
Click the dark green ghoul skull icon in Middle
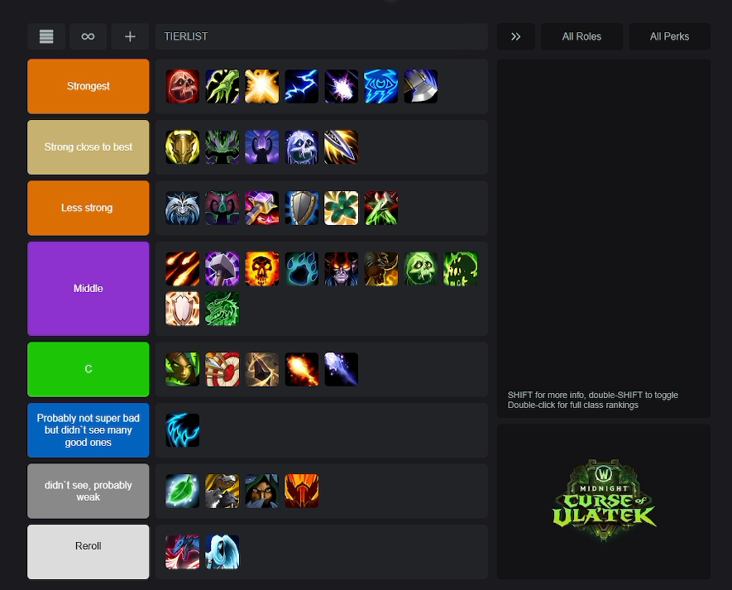[461, 269]
